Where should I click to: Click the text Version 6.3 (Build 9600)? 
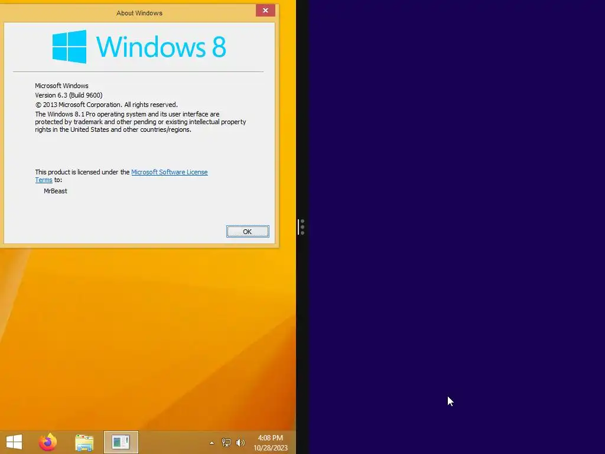pos(69,95)
